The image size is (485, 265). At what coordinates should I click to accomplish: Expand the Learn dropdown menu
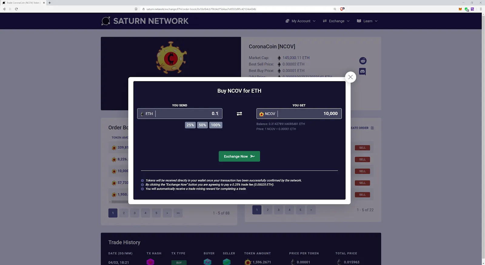coord(367,21)
